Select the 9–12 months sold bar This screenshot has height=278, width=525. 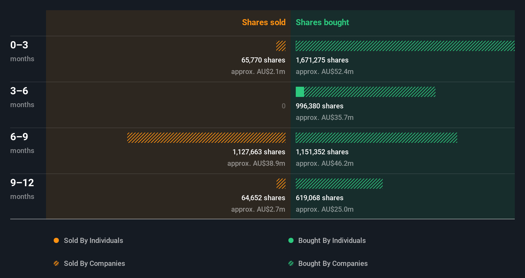(x=281, y=184)
